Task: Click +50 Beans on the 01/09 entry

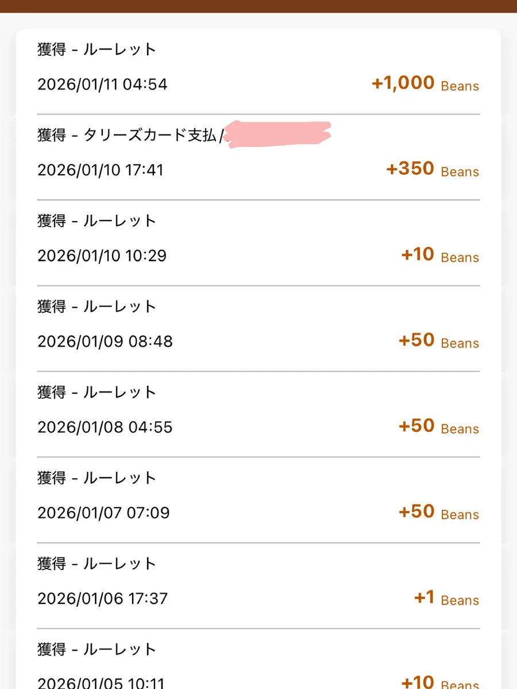Action: point(438,340)
